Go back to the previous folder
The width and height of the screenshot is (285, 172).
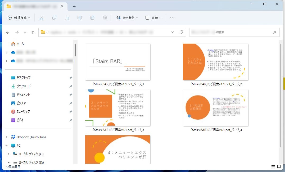click(8, 32)
